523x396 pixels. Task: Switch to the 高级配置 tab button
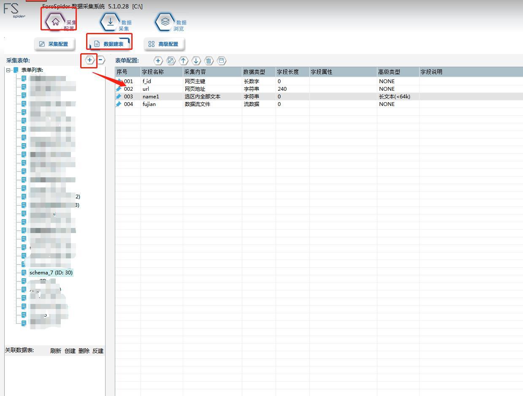click(x=164, y=44)
